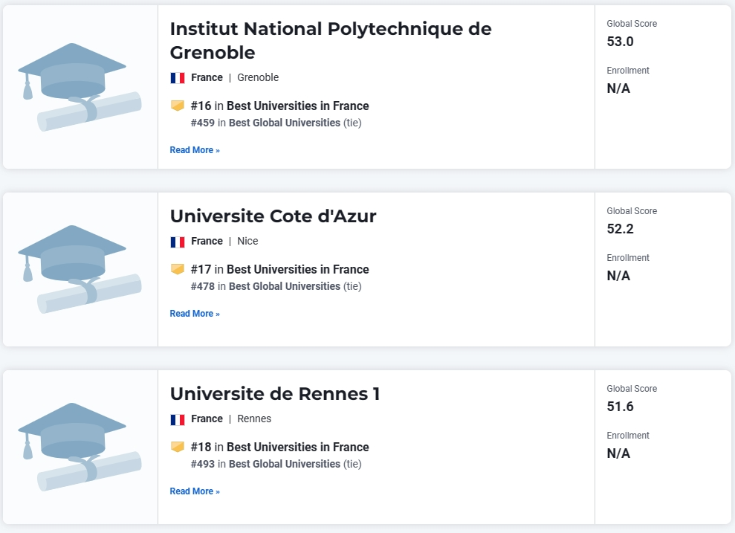This screenshot has width=735, height=533.
Task: Click Read More for Universite de Rennes 1
Action: pos(195,491)
